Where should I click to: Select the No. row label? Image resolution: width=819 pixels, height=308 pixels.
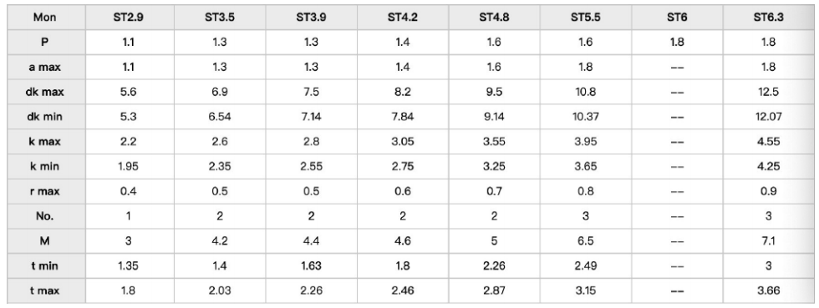point(45,216)
